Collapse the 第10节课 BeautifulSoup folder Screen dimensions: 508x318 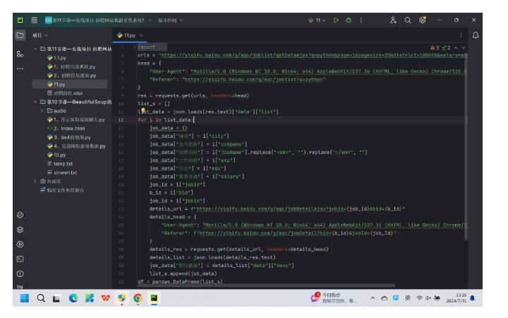click(35, 102)
